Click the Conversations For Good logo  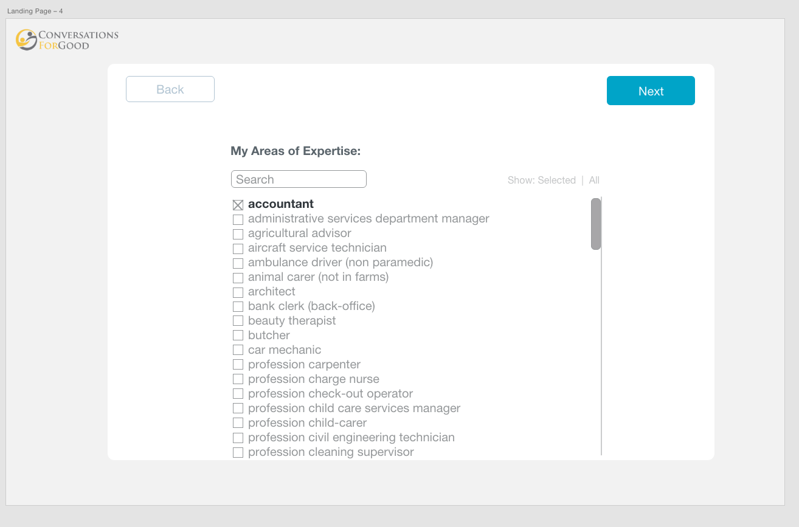(67, 40)
